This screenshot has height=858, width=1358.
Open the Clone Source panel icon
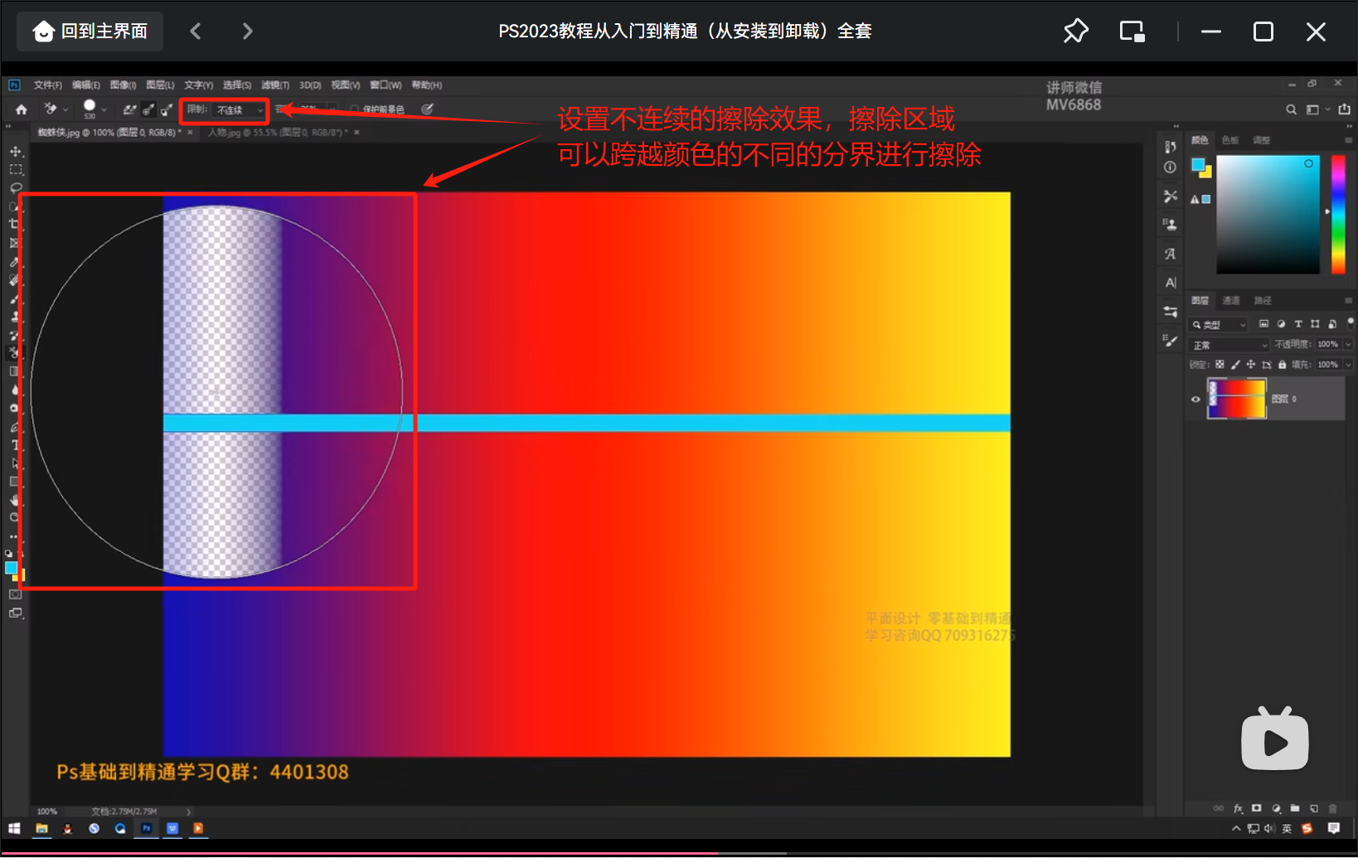point(1170,224)
